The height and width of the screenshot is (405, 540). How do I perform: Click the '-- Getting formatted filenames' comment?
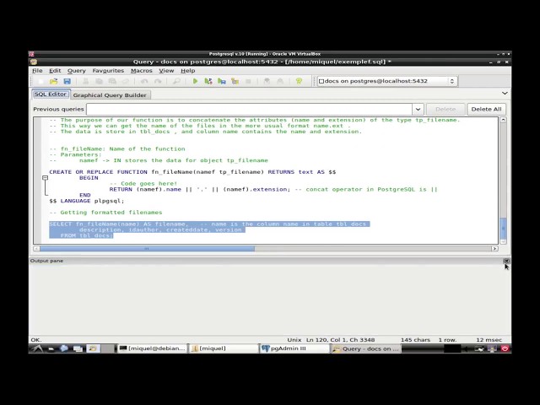[x=105, y=213]
